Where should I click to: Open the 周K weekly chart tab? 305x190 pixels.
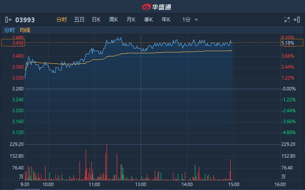point(114,20)
